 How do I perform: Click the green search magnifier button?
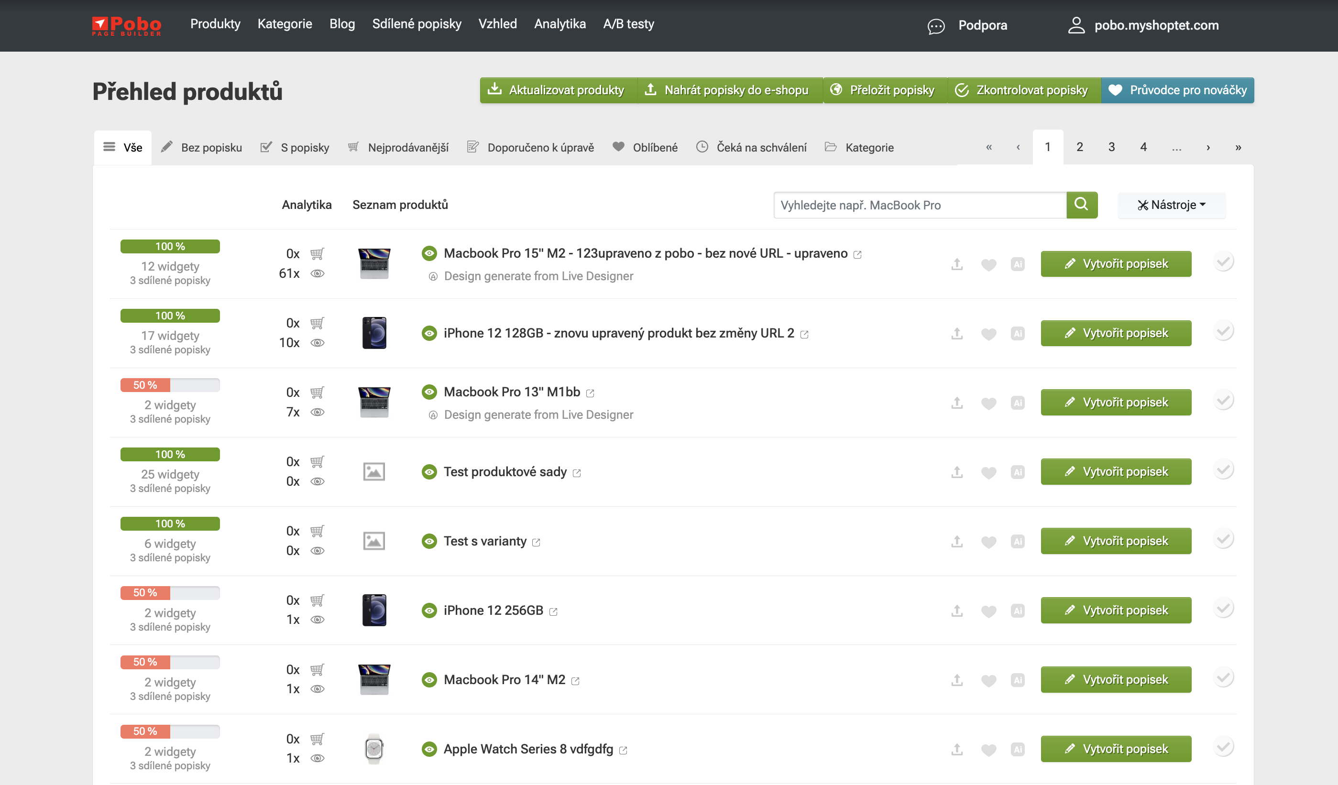tap(1082, 205)
